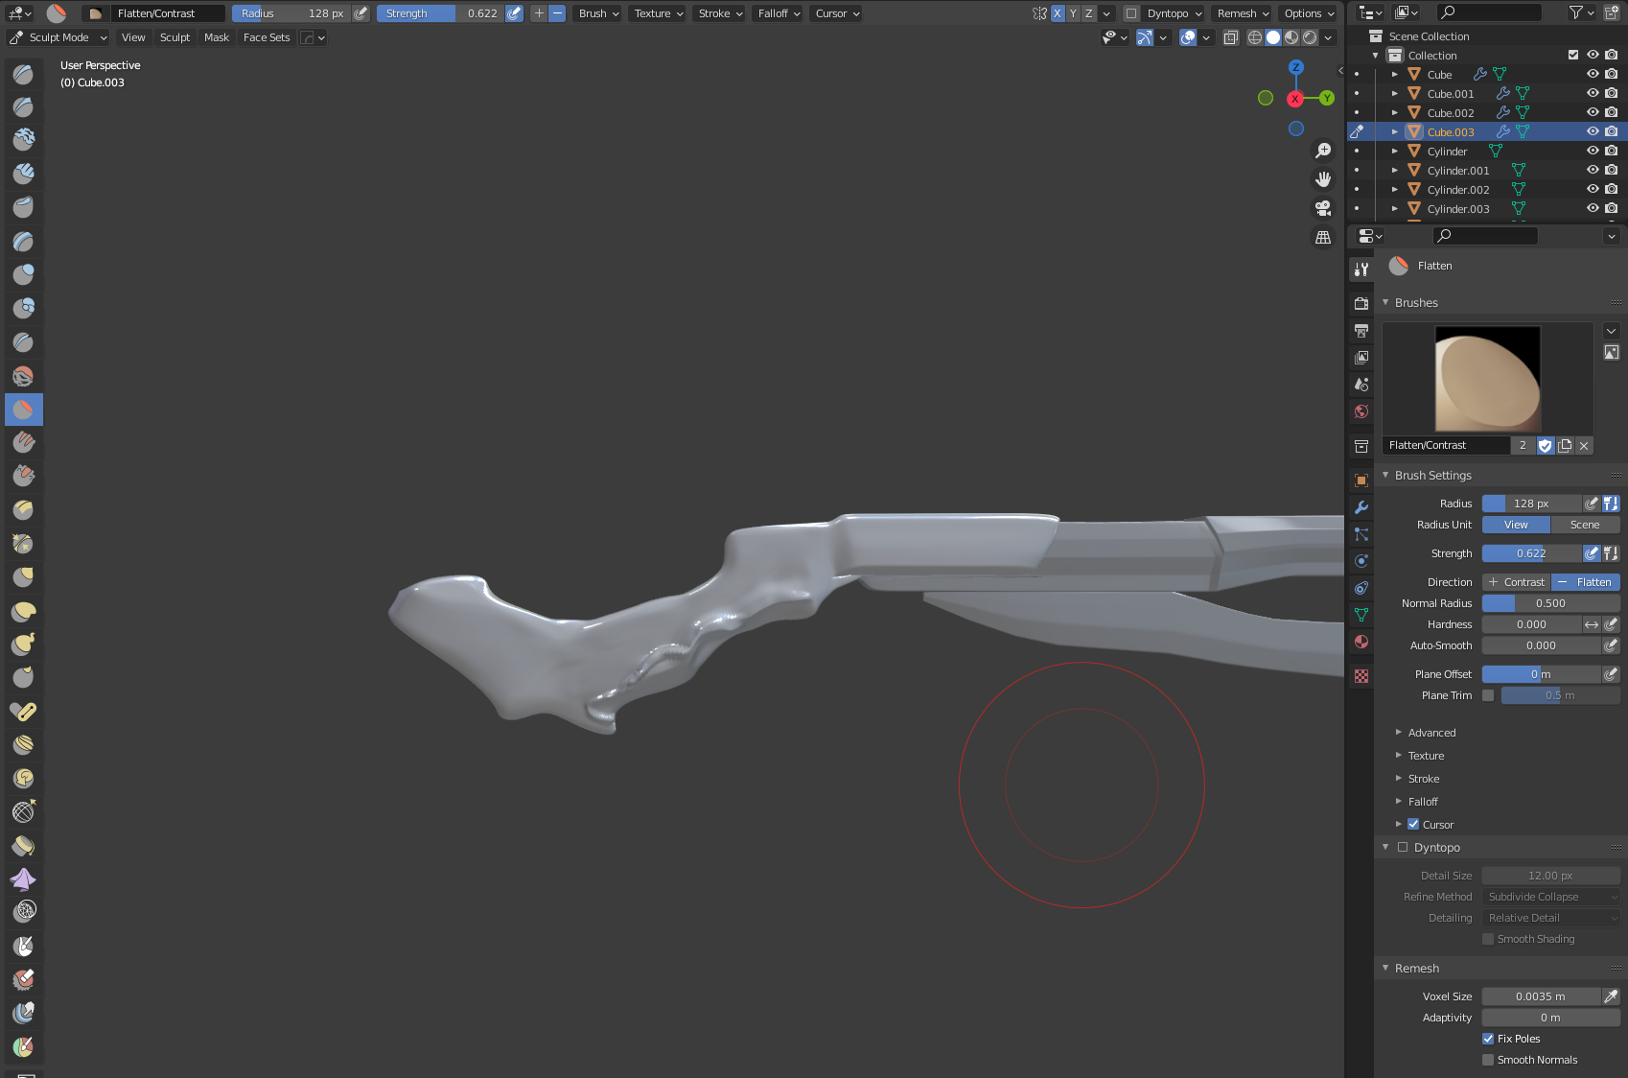Viewport: 1628px width, 1078px height.
Task: Disable the Fix Poles checkbox
Action: (1488, 1039)
